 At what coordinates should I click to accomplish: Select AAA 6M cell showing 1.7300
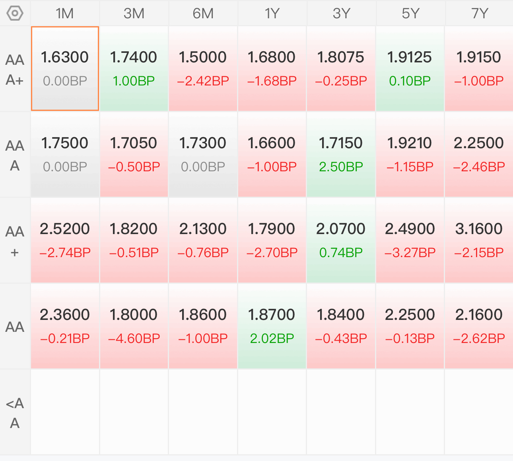coord(203,155)
